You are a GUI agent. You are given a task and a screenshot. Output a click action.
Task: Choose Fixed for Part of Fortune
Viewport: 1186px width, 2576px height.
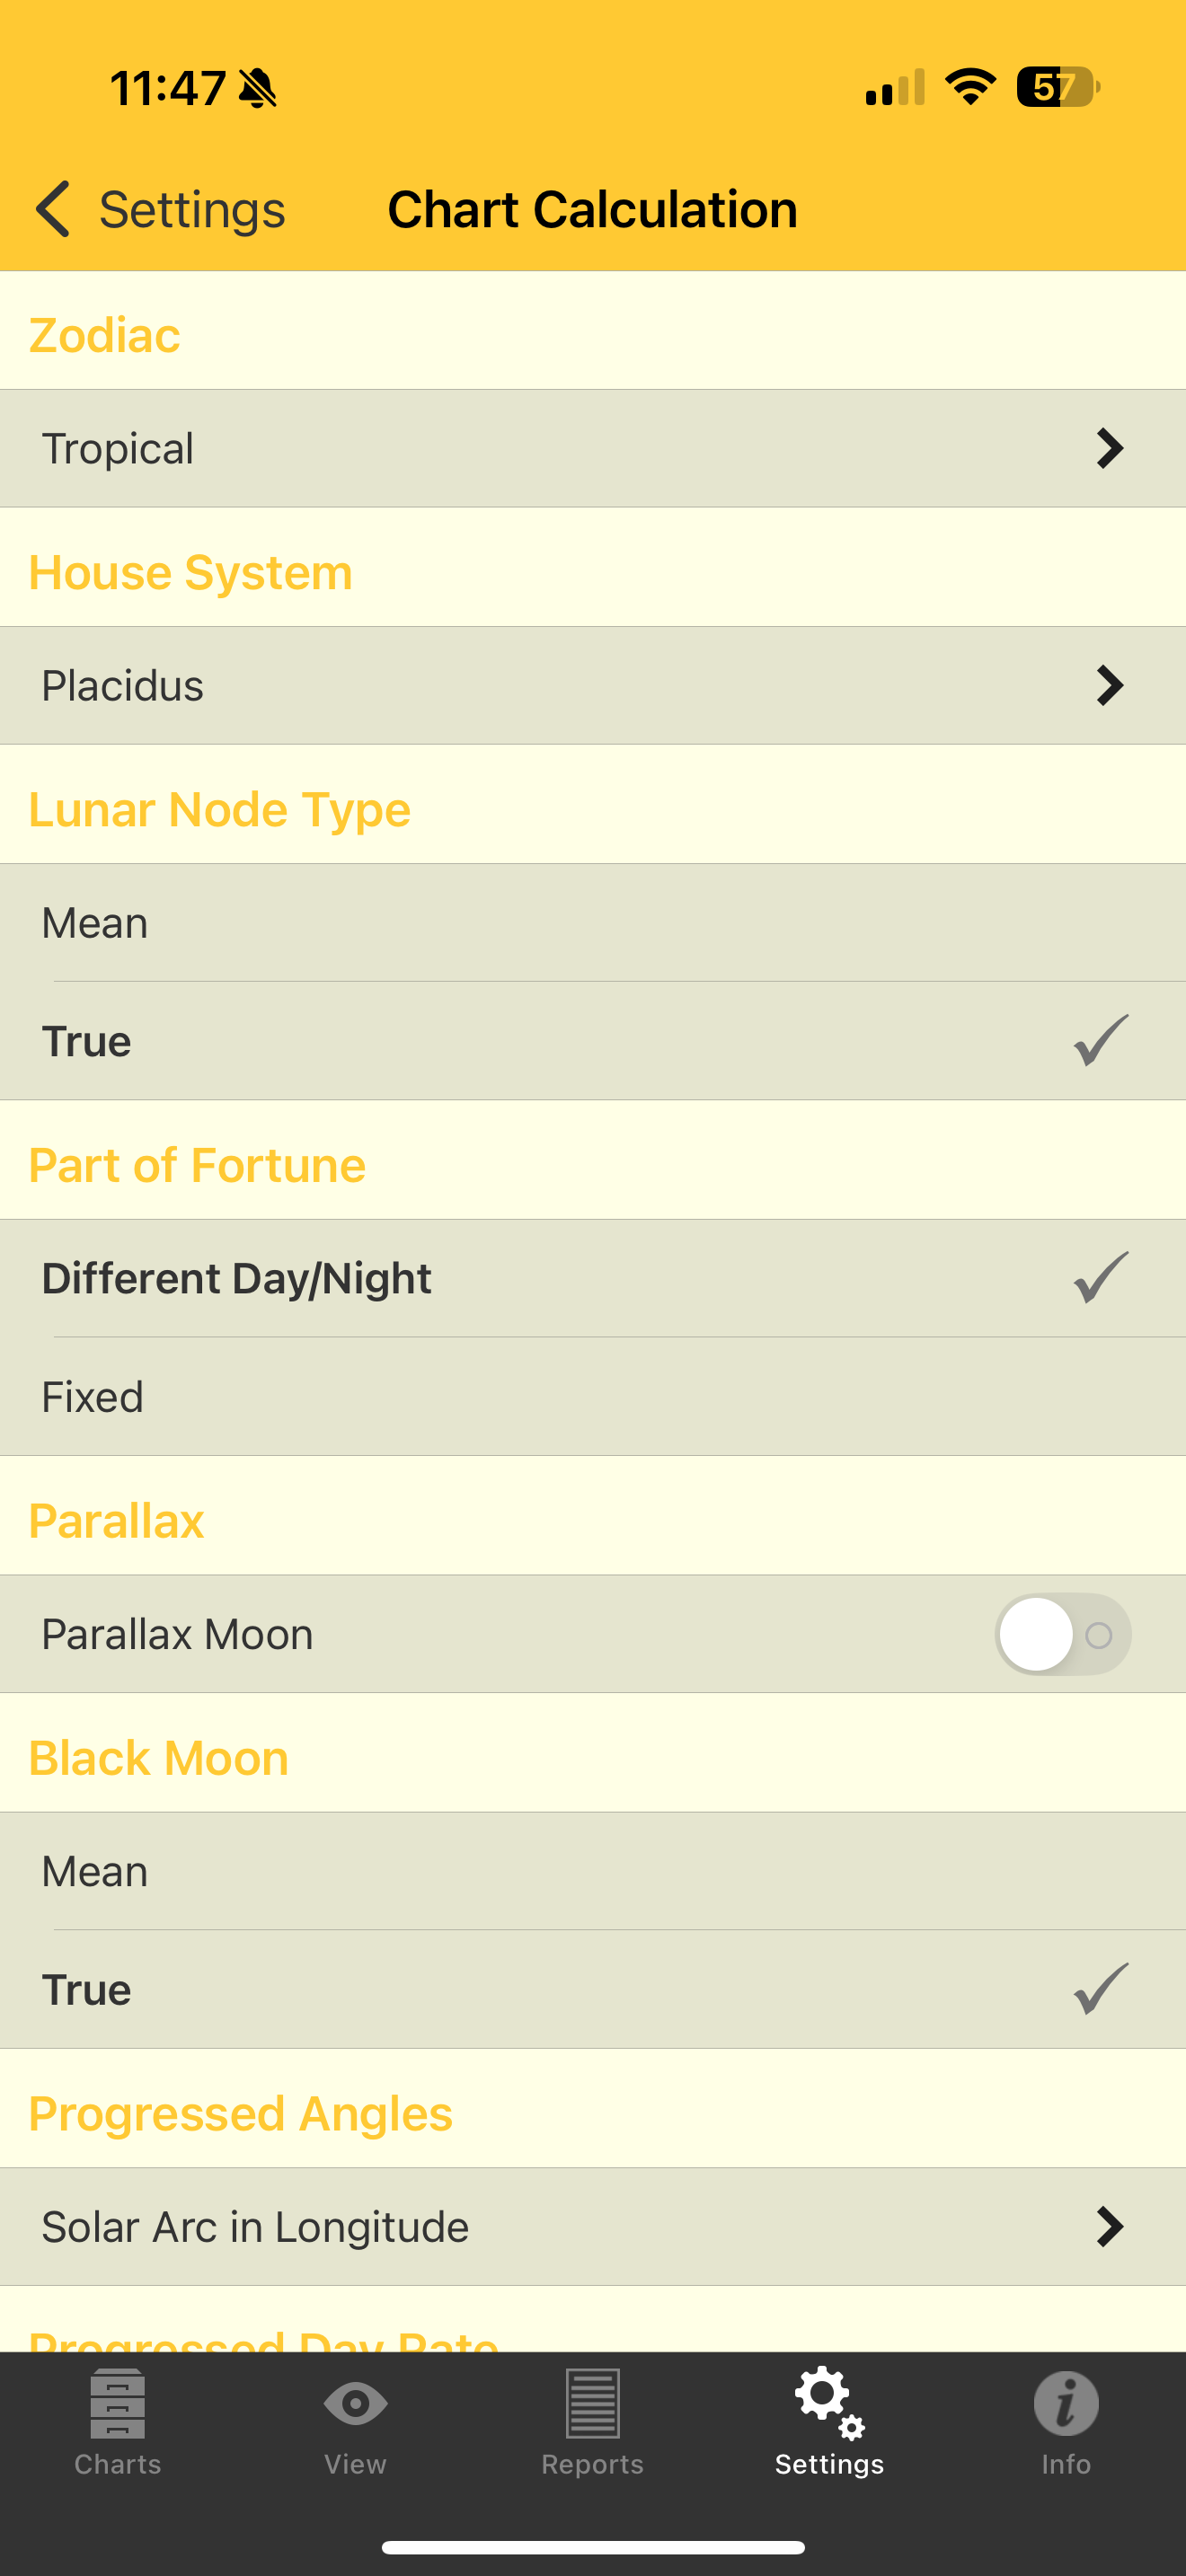593,1396
